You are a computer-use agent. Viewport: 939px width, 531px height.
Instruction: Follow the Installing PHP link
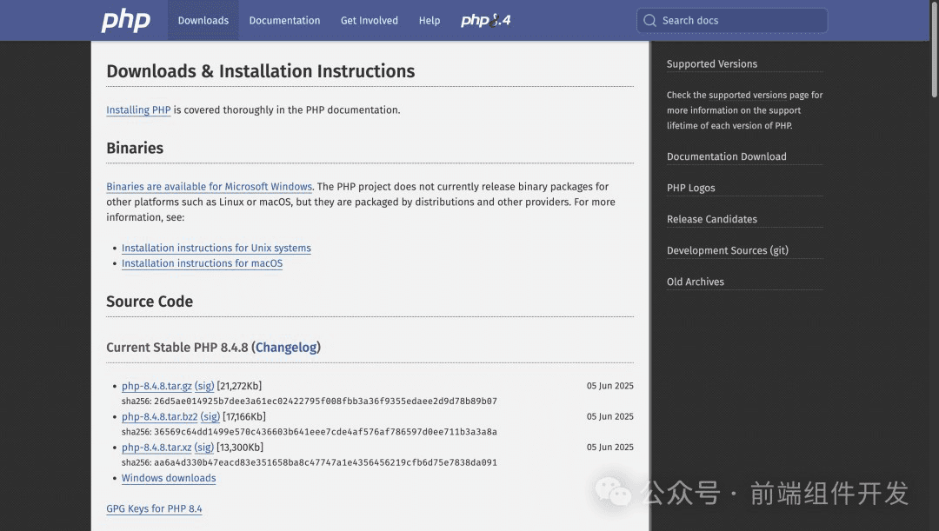pos(138,110)
